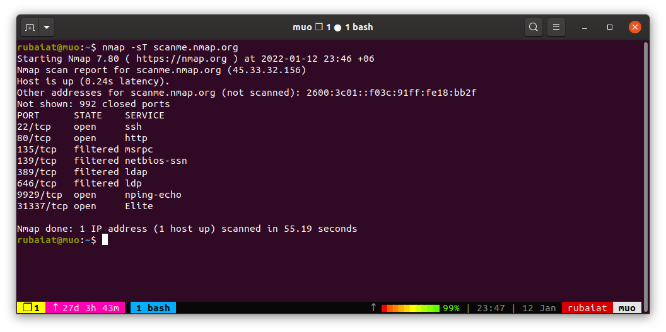Minimize the terminal window
Image resolution: width=666 pixels, height=332 pixels.
[587, 28]
